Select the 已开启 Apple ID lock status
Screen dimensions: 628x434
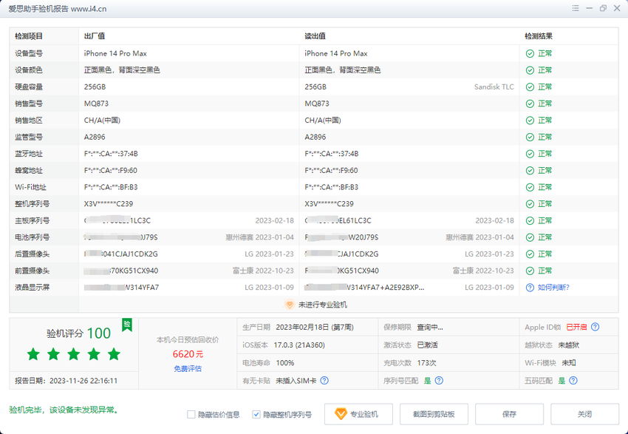(x=576, y=328)
